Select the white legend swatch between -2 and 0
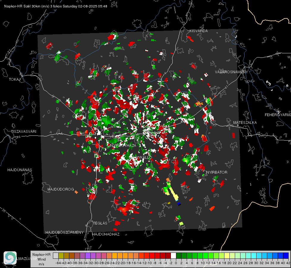The image size is (291, 268). click(x=173, y=255)
